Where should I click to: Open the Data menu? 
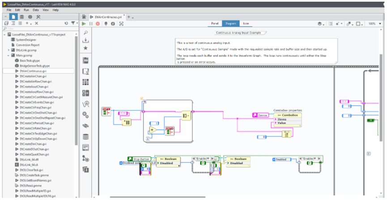(35, 9)
